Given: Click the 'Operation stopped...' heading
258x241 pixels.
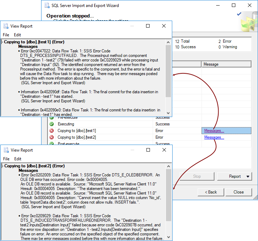Looking at the screenshot, I should point(70,16).
